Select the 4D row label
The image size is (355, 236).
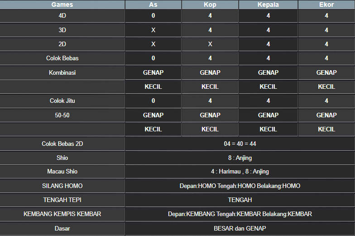[x=62, y=15]
